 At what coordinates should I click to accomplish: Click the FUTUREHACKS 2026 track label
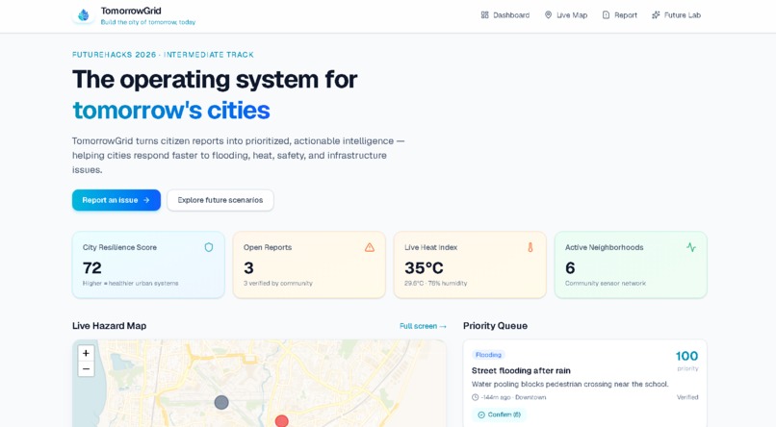point(163,55)
